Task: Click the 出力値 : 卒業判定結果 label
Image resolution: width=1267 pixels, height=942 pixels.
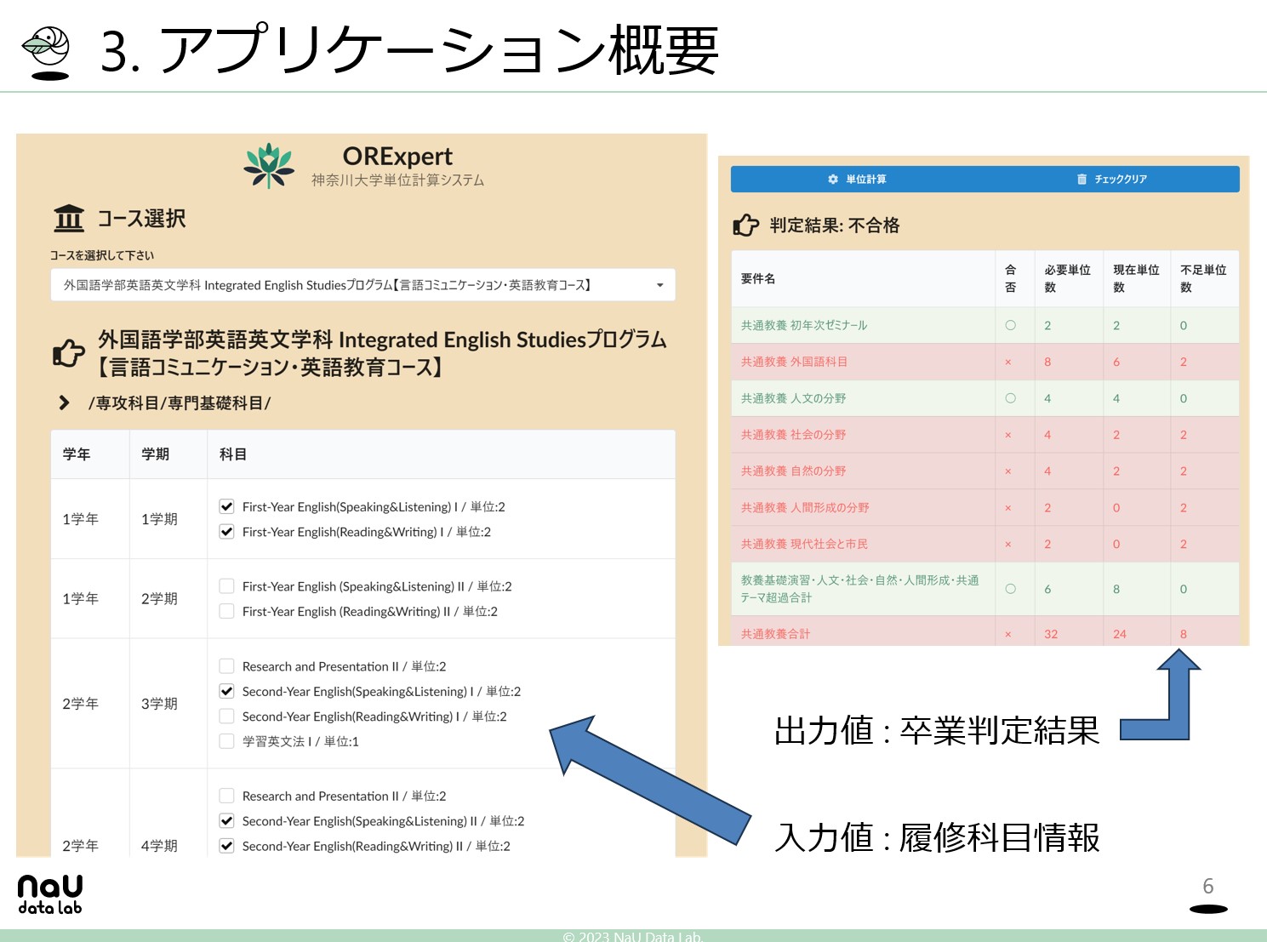Action: point(937,730)
